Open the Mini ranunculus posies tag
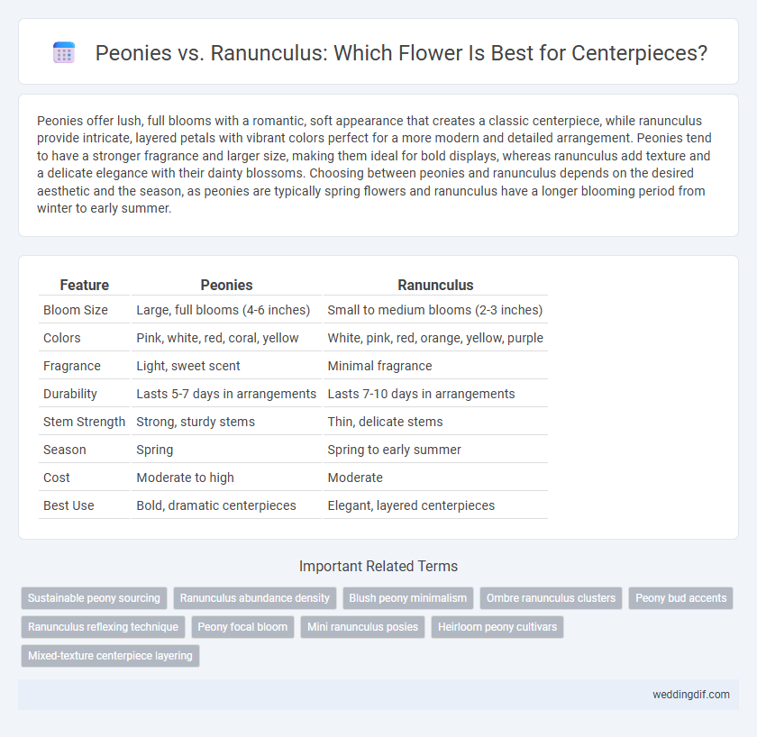This screenshot has width=757, height=737. point(362,627)
